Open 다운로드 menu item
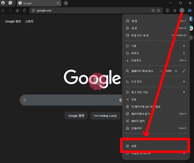The height and width of the screenshot is (163, 194). (x=156, y=60)
